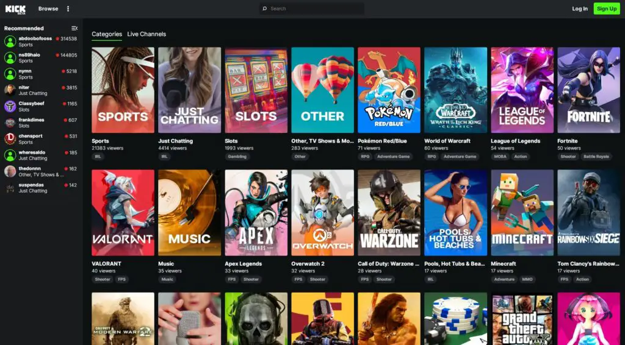Click the Adventure tag under Minecraft
Screen dimensions: 625x345
tap(504, 279)
